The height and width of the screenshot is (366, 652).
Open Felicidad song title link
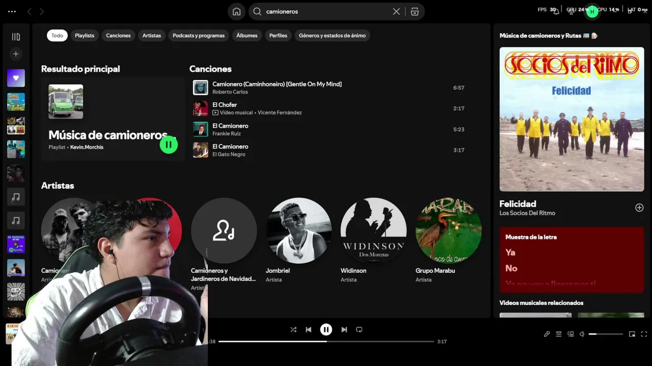(x=518, y=204)
